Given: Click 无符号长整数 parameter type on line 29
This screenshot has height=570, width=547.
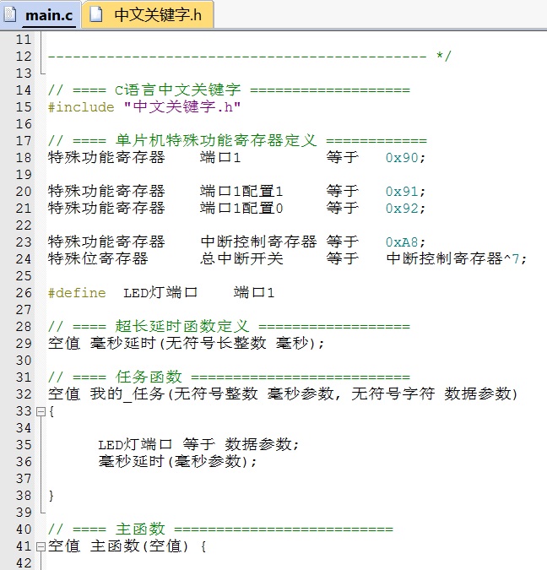Looking at the screenshot, I should click(x=216, y=343).
